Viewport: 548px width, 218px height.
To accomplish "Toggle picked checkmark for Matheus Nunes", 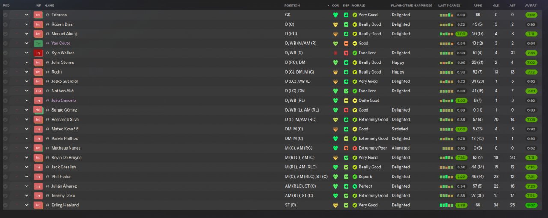I will pyautogui.click(x=5, y=148).
